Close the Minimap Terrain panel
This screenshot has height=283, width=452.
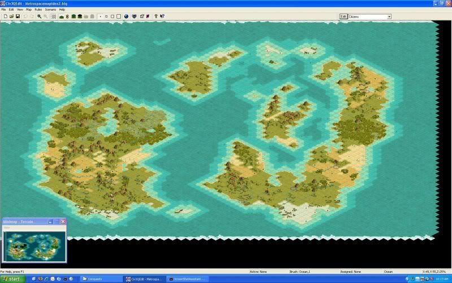[63, 221]
